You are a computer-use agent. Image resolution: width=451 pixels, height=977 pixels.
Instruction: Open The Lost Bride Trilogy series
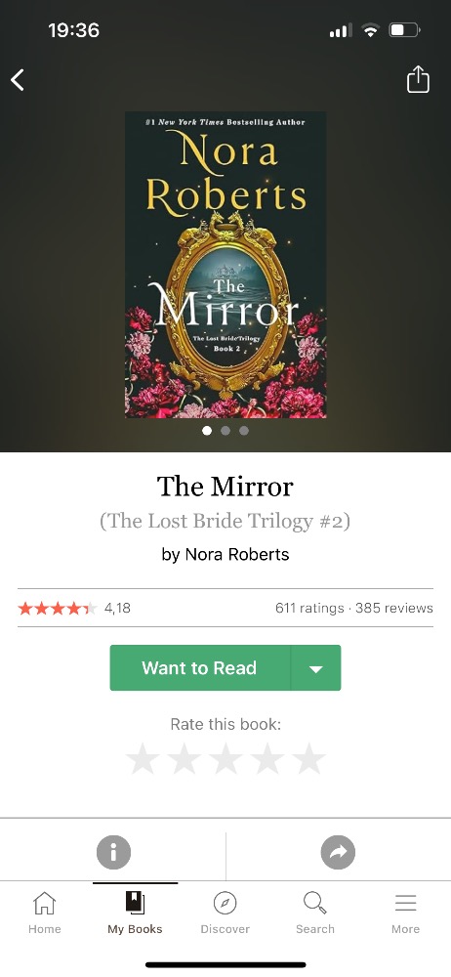[225, 521]
